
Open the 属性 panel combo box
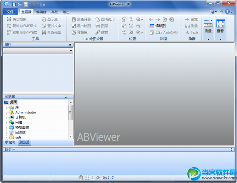pyautogui.click(x=38, y=51)
